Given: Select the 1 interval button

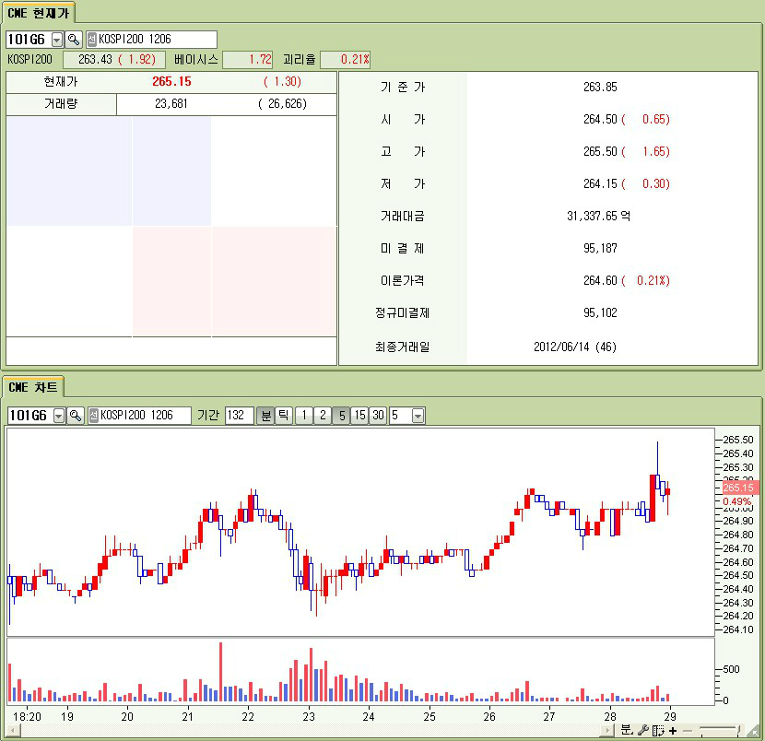Looking at the screenshot, I should 304,416.
